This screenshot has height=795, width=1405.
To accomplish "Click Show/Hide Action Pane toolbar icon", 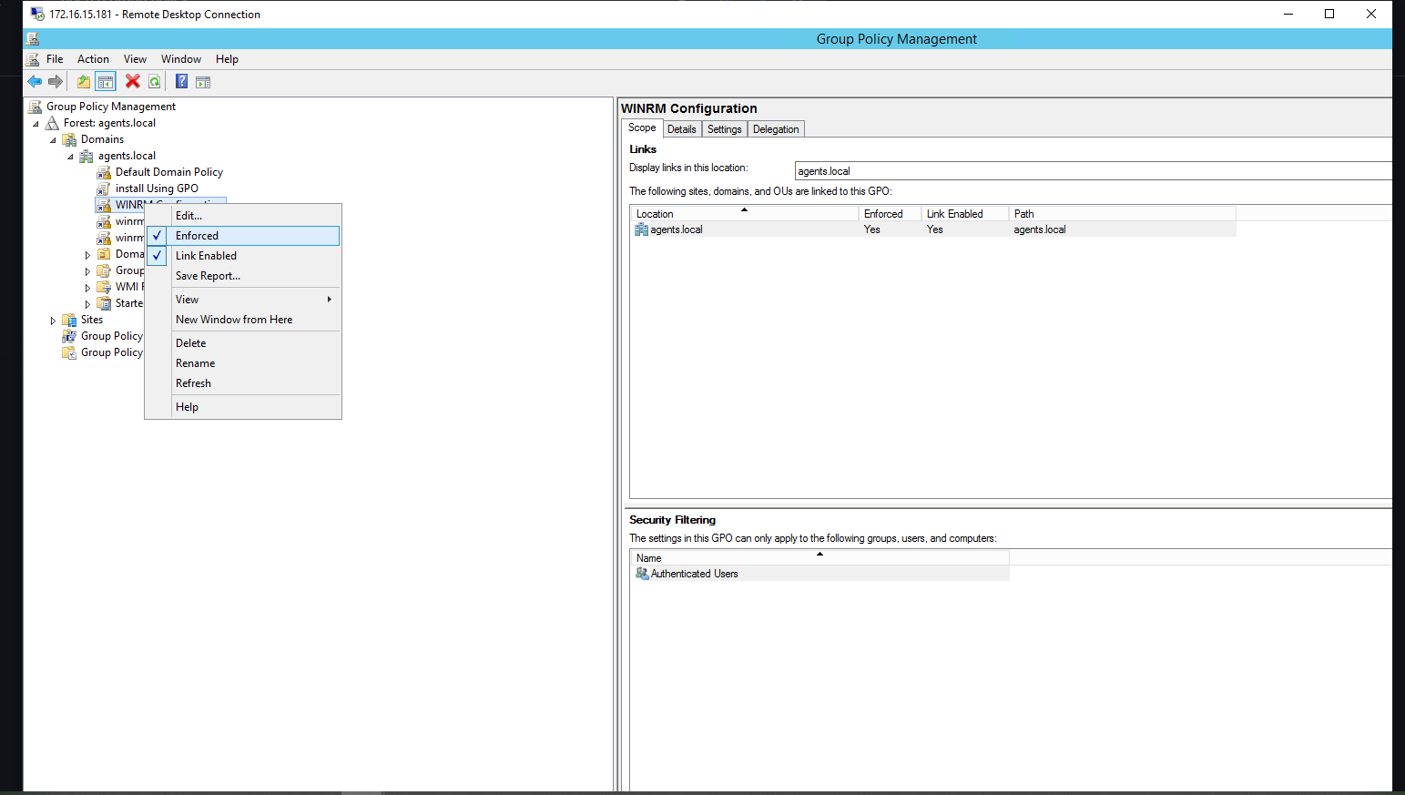I will point(203,82).
